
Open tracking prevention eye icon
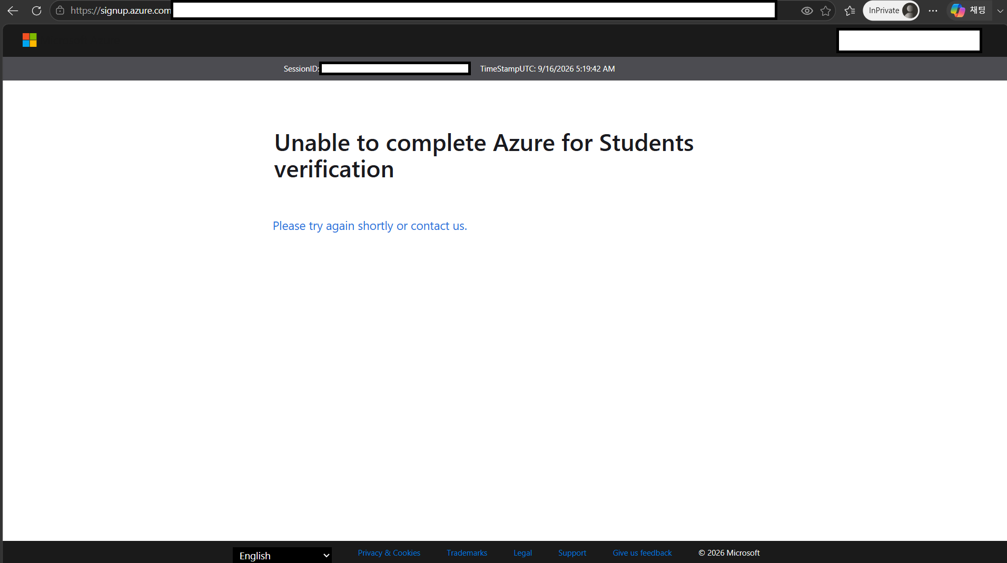tap(807, 11)
